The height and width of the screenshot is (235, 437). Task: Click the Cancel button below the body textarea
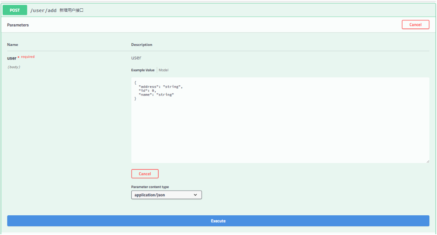coord(145,174)
